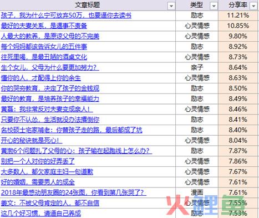Open link 只要你不认怂，生活就没办法撂倒你
The height and width of the screenshot is (218, 259).
pyautogui.click(x=50, y=120)
